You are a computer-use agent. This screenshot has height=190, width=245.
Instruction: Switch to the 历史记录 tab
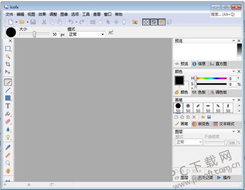coord(203,178)
